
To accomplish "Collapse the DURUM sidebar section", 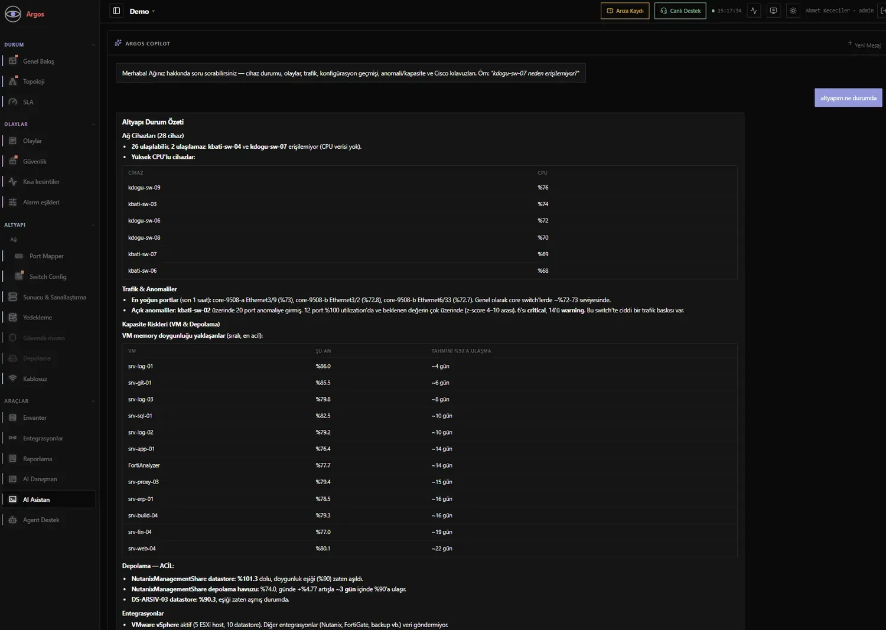I will tap(93, 45).
